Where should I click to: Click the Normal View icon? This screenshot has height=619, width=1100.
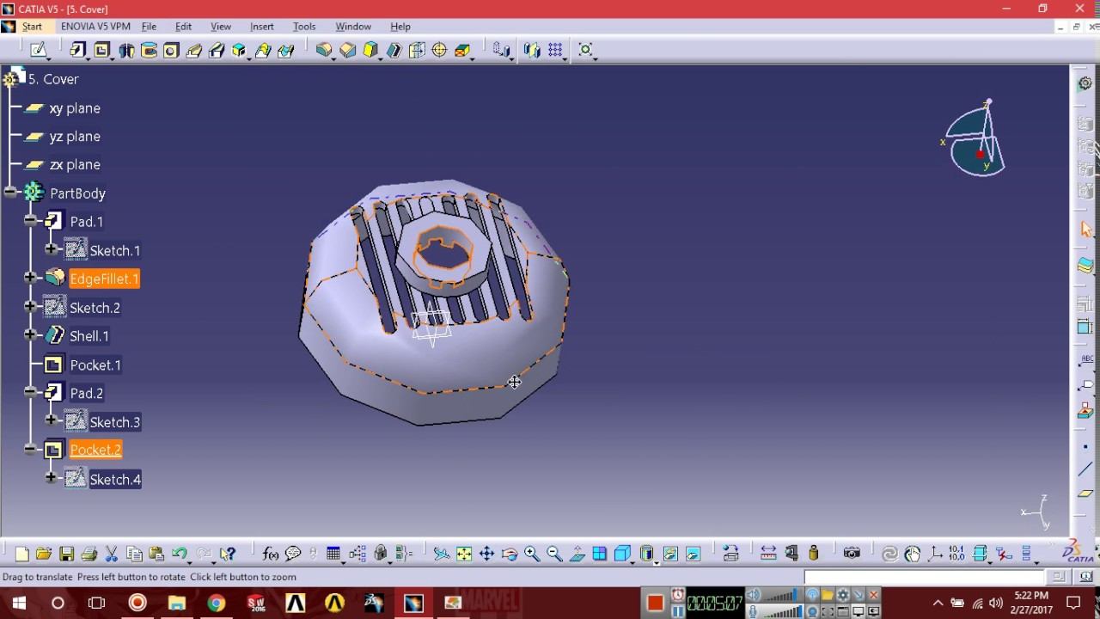pyautogui.click(x=577, y=554)
